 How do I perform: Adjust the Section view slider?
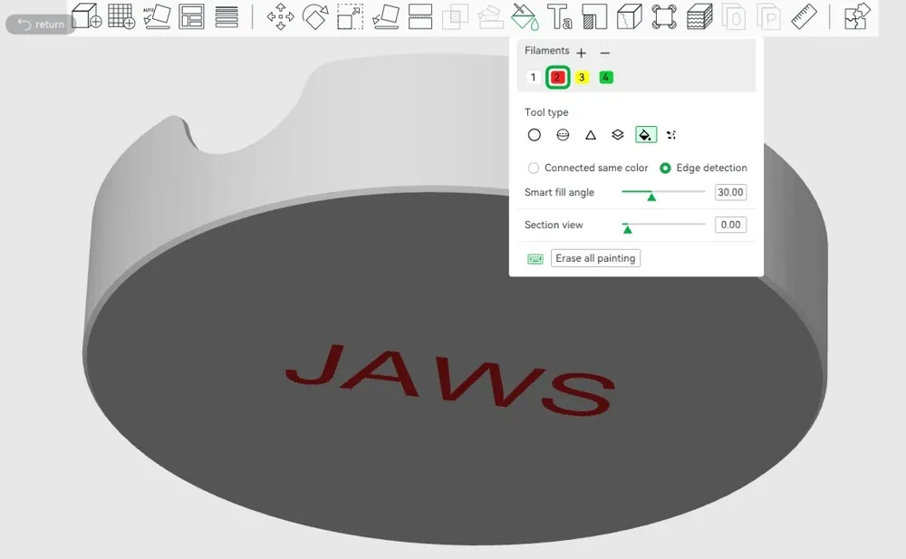[628, 227]
